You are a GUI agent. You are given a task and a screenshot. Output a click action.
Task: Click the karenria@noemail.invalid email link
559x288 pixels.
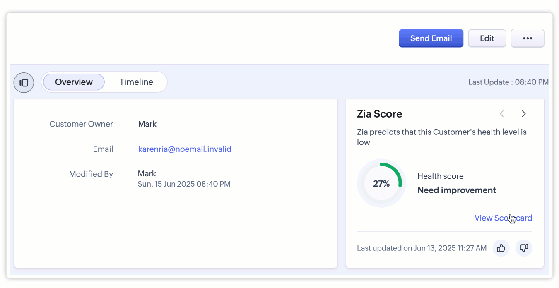pyautogui.click(x=185, y=149)
